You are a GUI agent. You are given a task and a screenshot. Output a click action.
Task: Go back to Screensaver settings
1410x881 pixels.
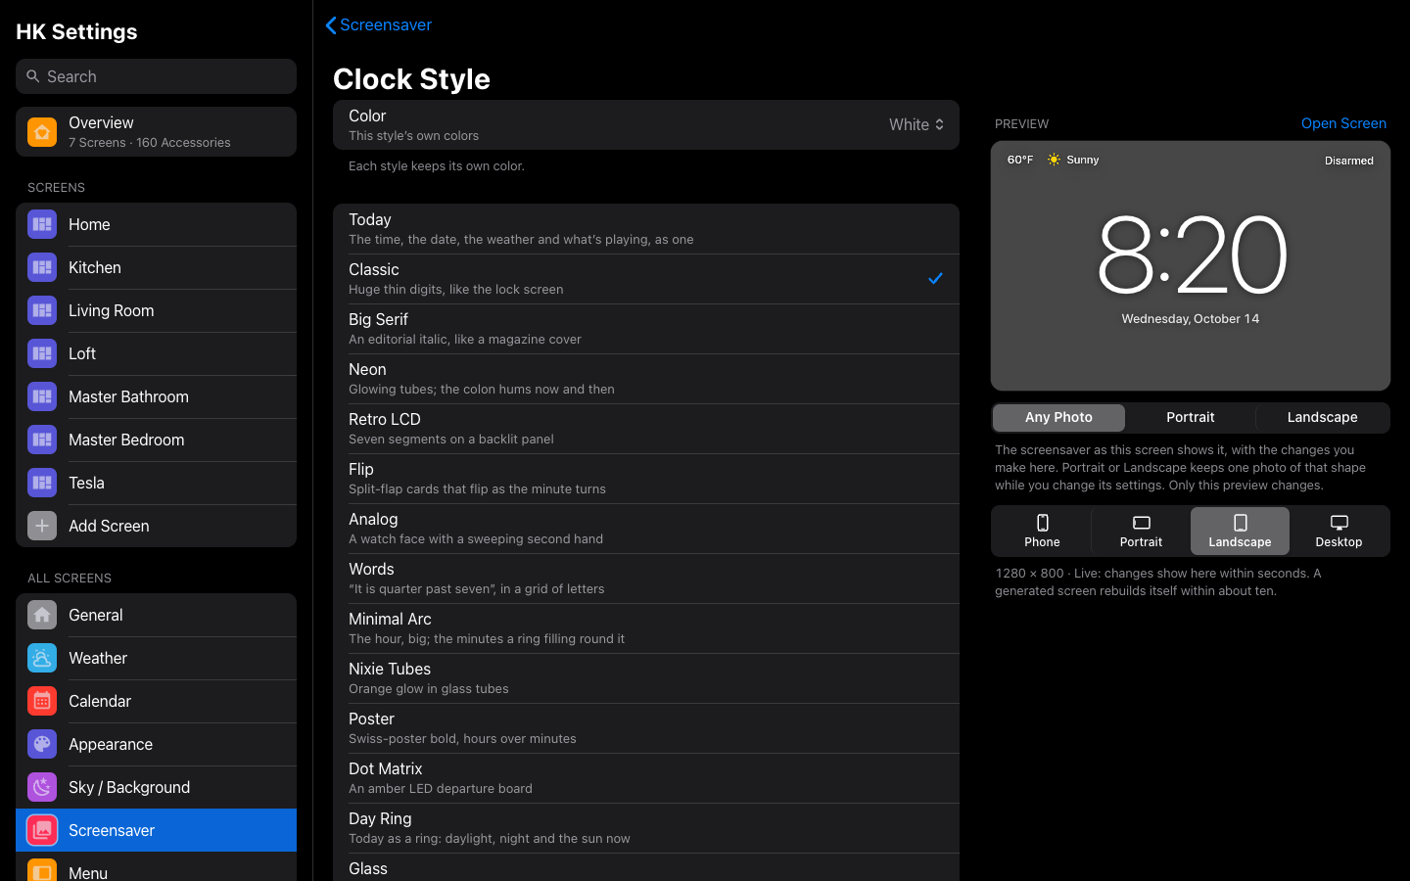pyautogui.click(x=379, y=24)
